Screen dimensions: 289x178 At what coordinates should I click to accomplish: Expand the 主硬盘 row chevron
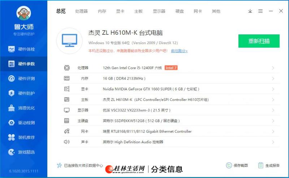coord(273,121)
